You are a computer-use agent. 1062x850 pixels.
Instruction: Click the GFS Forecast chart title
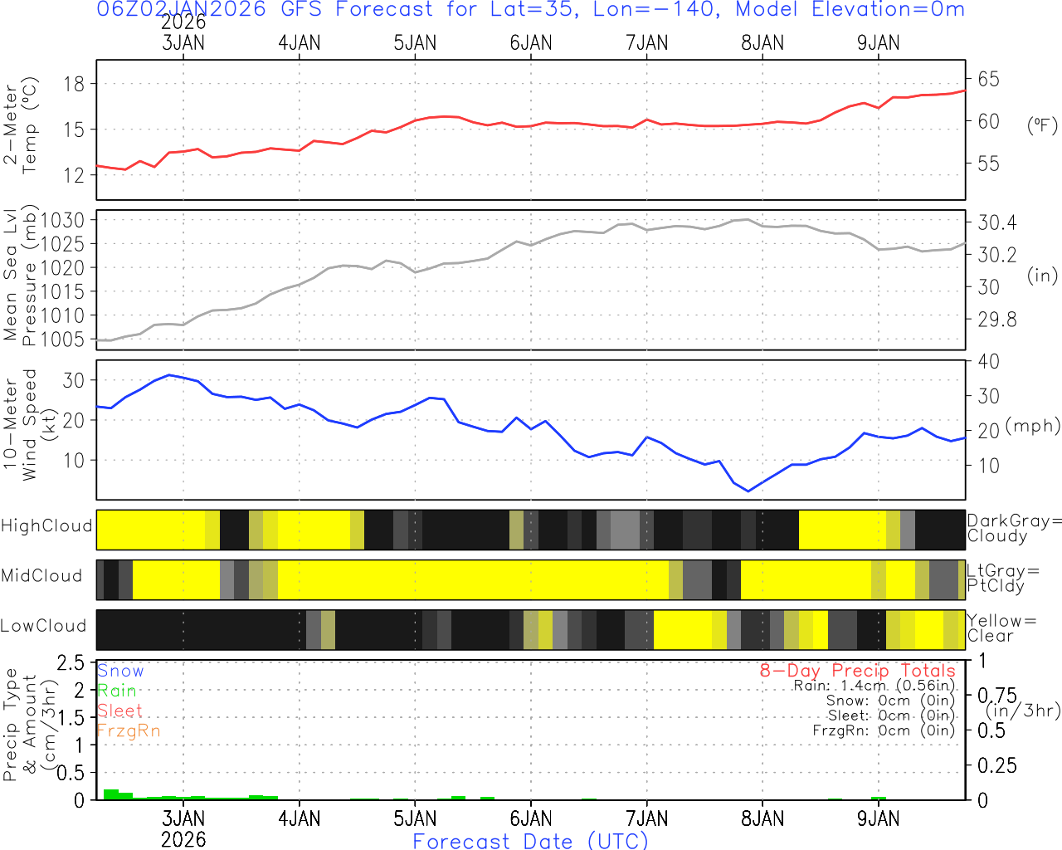point(531,10)
